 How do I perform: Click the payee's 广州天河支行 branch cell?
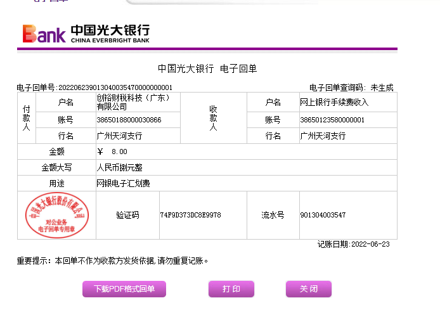click(x=323, y=136)
